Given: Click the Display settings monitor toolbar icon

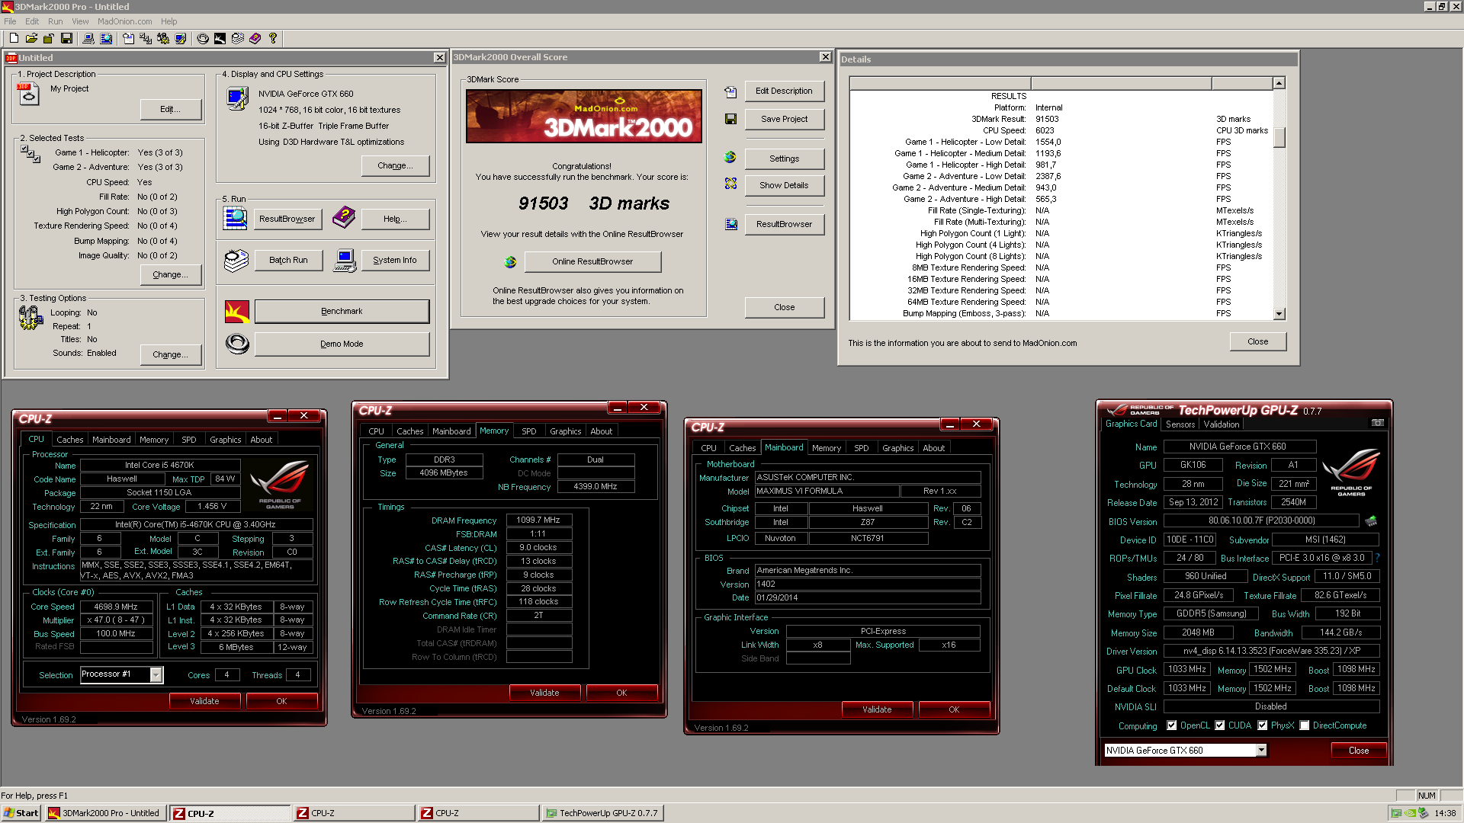Looking at the screenshot, I should (x=181, y=38).
